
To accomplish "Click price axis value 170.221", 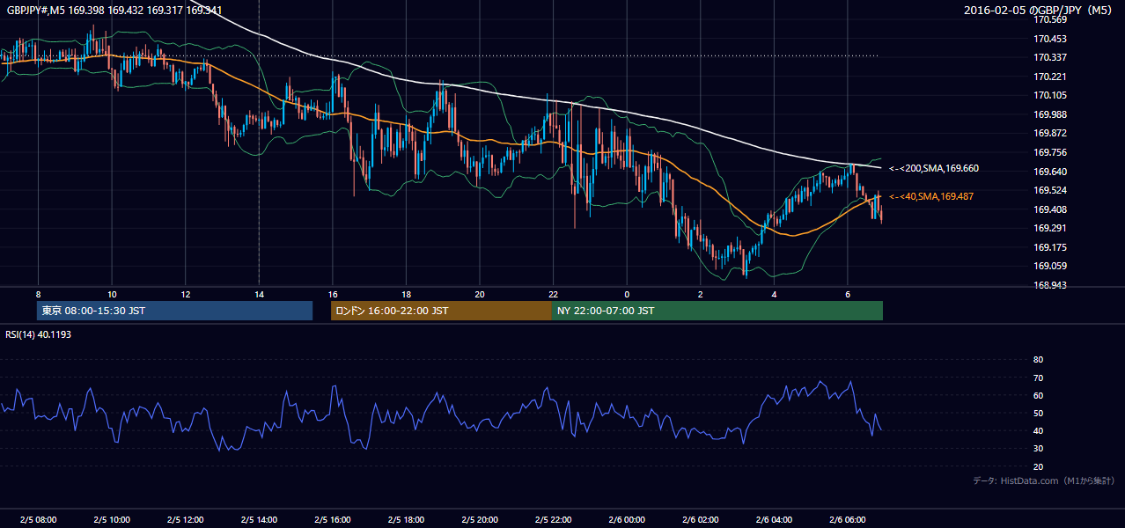I will coord(1050,77).
